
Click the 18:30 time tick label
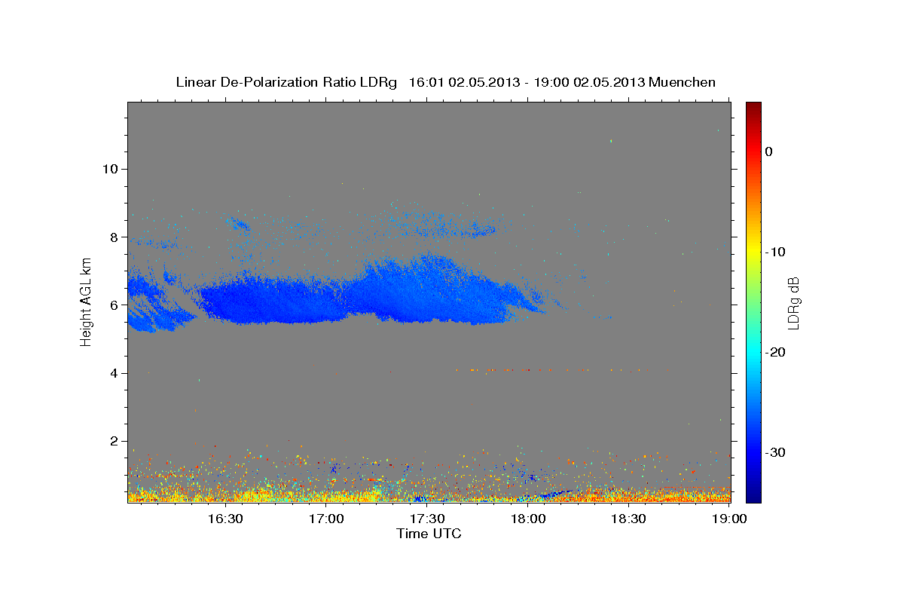pyautogui.click(x=628, y=519)
